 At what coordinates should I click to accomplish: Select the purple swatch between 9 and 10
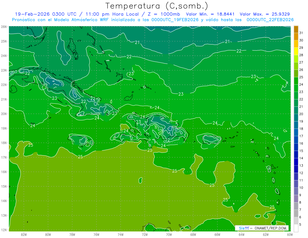click(296, 191)
